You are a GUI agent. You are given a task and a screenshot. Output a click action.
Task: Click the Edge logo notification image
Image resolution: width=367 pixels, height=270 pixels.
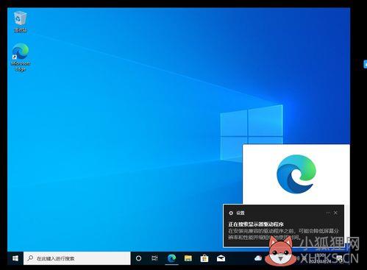coord(296,174)
